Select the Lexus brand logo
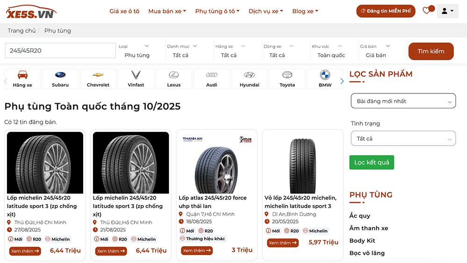This screenshot has height=263, width=467. [x=174, y=79]
